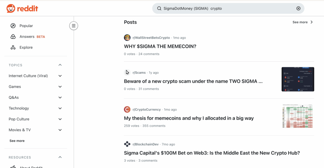Screen dimensions: 324x168
Task: Click the Reddit logo home icon
Action: [x=11, y=9]
